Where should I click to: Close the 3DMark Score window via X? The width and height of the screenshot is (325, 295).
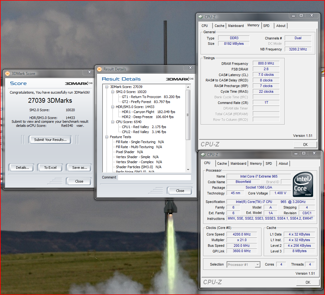tap(90, 72)
